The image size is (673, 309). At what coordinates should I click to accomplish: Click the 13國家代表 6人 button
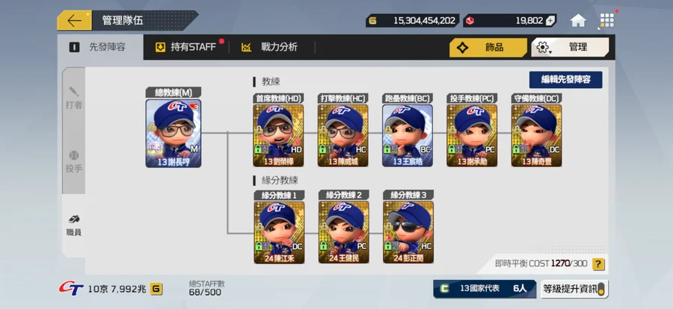(485, 289)
